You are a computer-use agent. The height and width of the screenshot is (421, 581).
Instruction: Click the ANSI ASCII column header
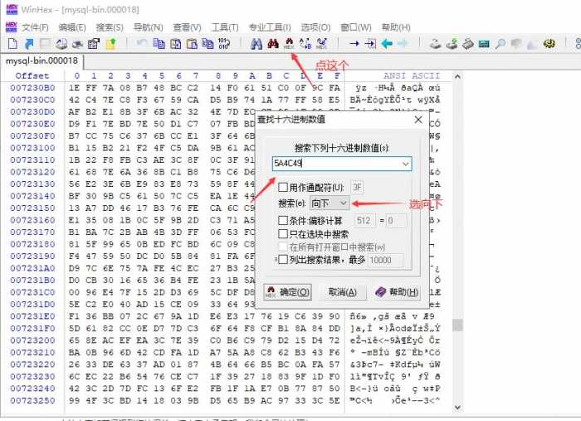pyautogui.click(x=412, y=76)
